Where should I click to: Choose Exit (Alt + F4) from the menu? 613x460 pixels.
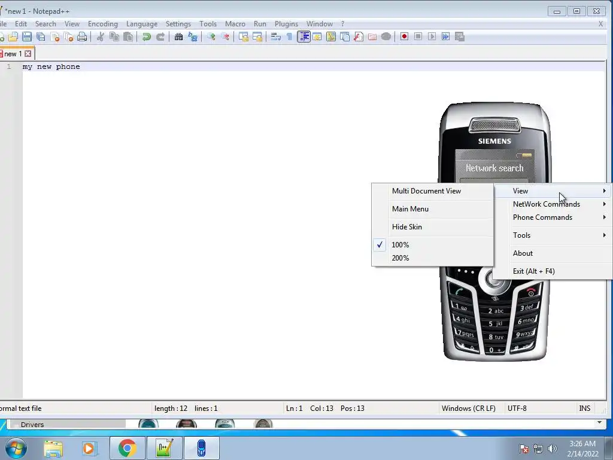click(x=553, y=271)
